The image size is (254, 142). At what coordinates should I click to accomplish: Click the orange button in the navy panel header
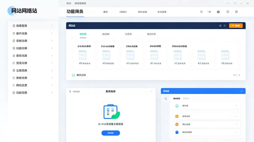click(x=236, y=26)
